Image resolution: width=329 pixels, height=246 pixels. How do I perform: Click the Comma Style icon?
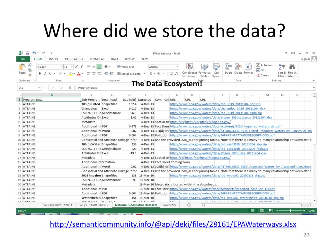coord(164,73)
